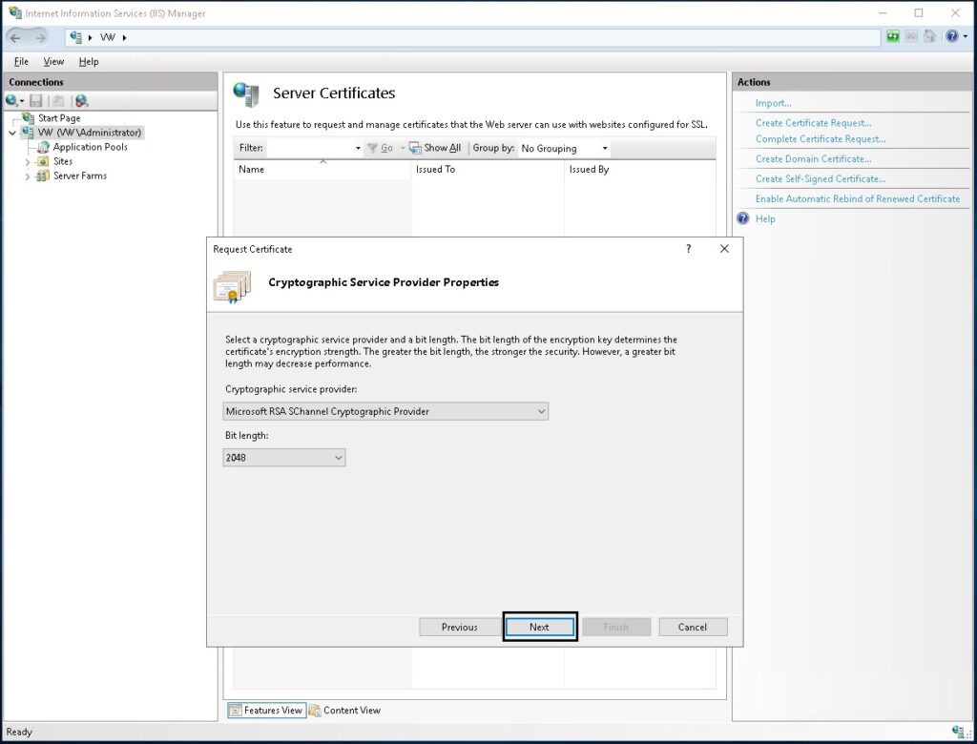Open Cryptographic service provider dropdown

541,411
